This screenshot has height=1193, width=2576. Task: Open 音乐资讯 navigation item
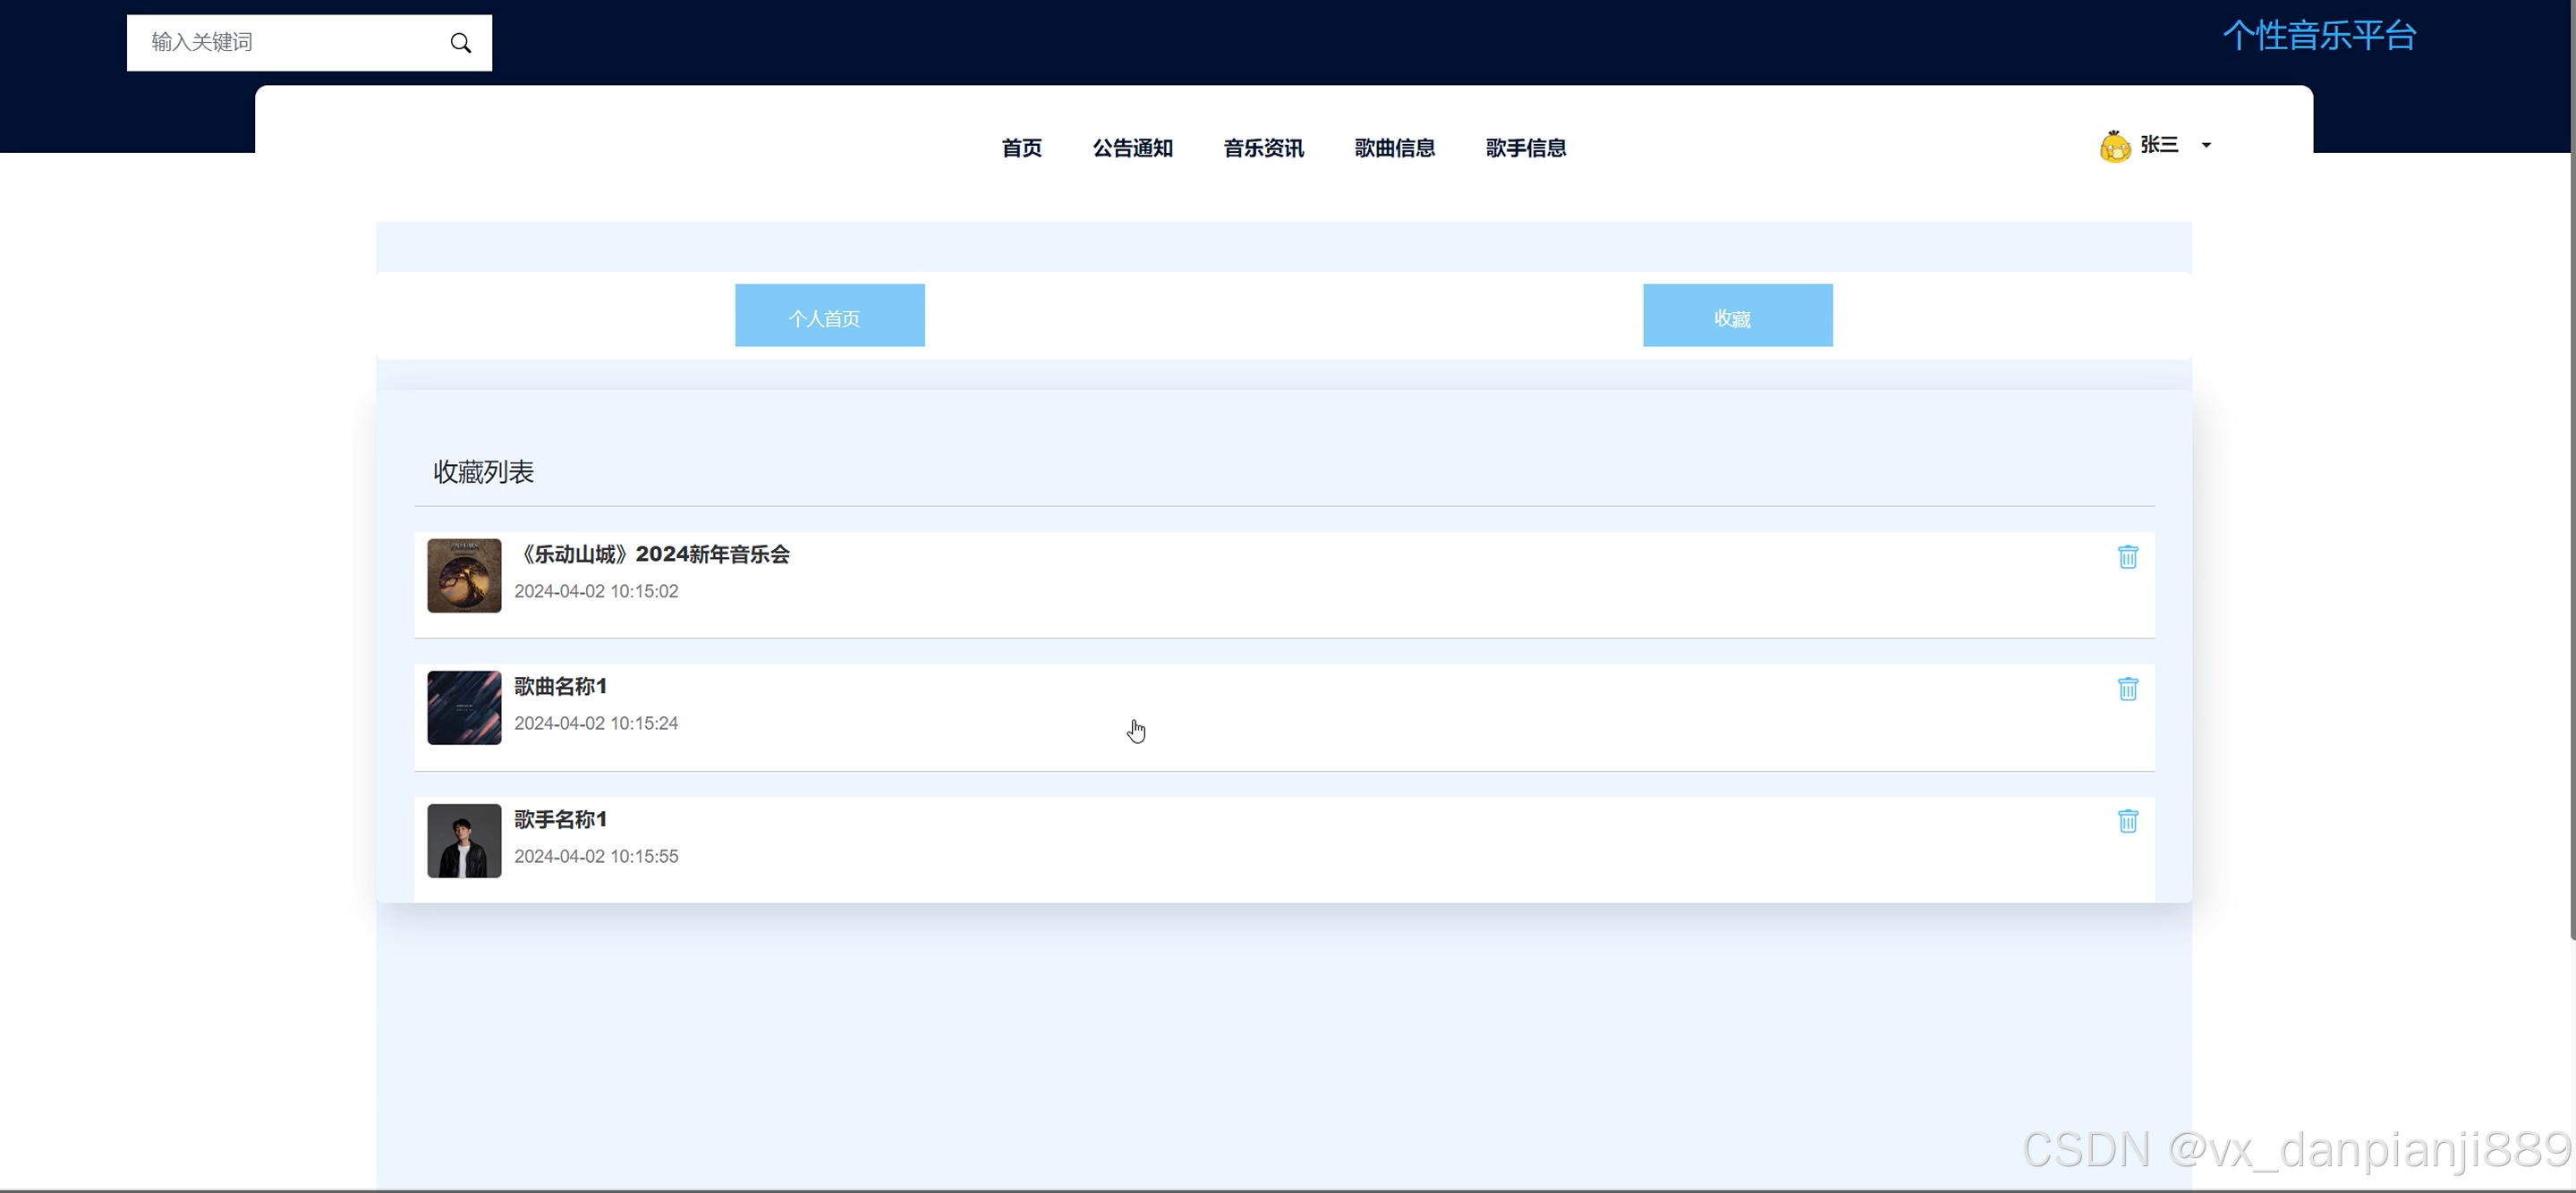(x=1263, y=148)
